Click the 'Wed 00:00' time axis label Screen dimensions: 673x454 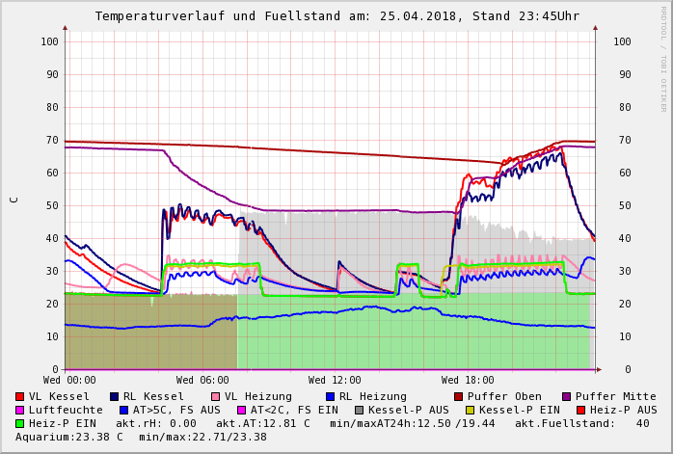tap(69, 381)
